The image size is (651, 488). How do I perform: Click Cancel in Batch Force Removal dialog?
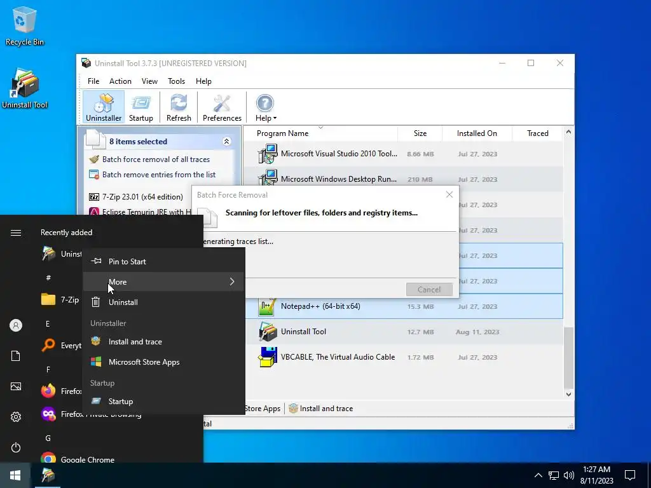tap(429, 290)
